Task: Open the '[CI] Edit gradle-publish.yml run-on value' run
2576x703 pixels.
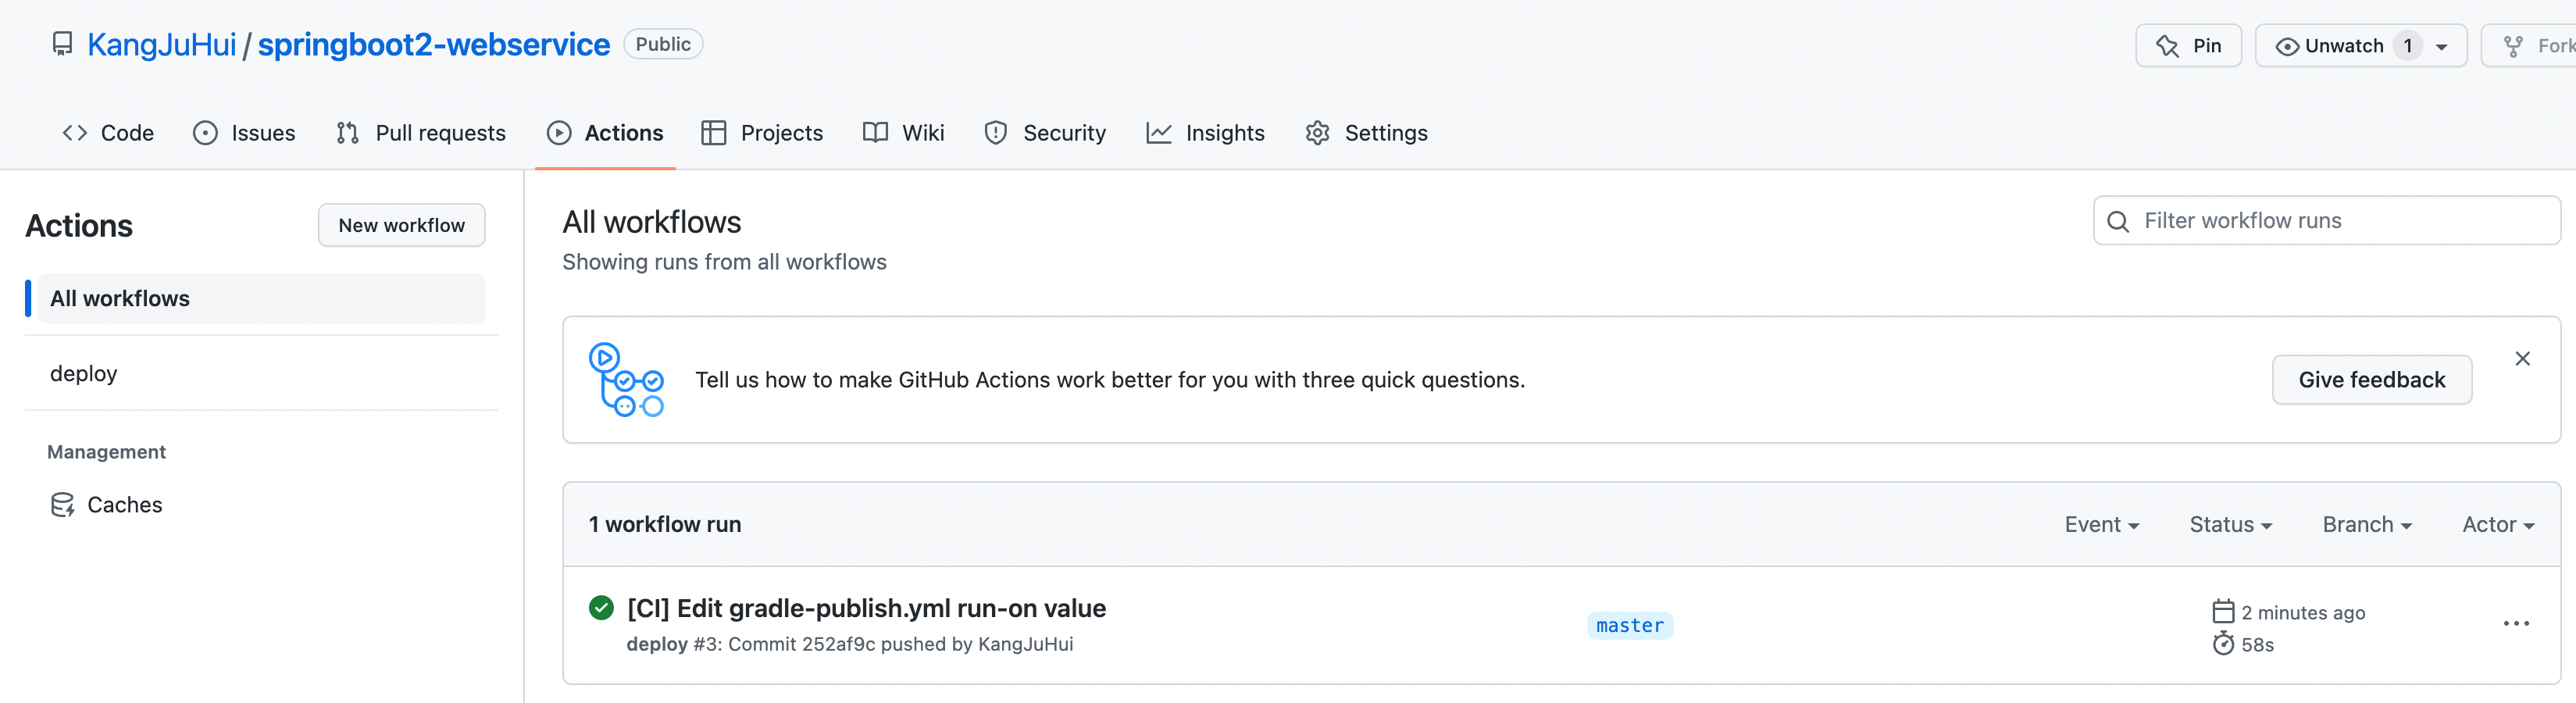Action: pyautogui.click(x=866, y=608)
